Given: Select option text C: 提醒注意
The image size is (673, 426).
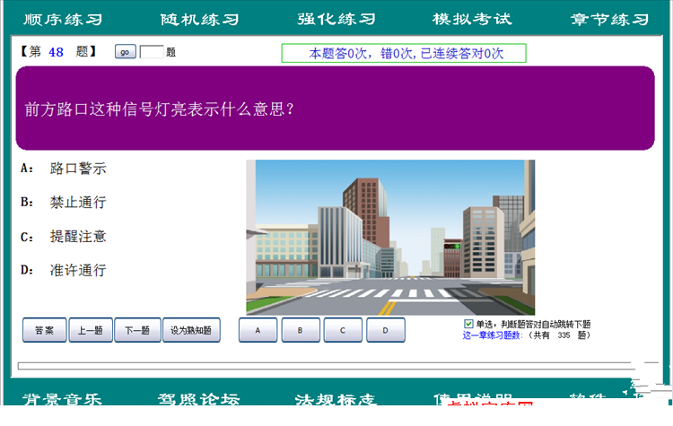Looking at the screenshot, I should [x=64, y=237].
